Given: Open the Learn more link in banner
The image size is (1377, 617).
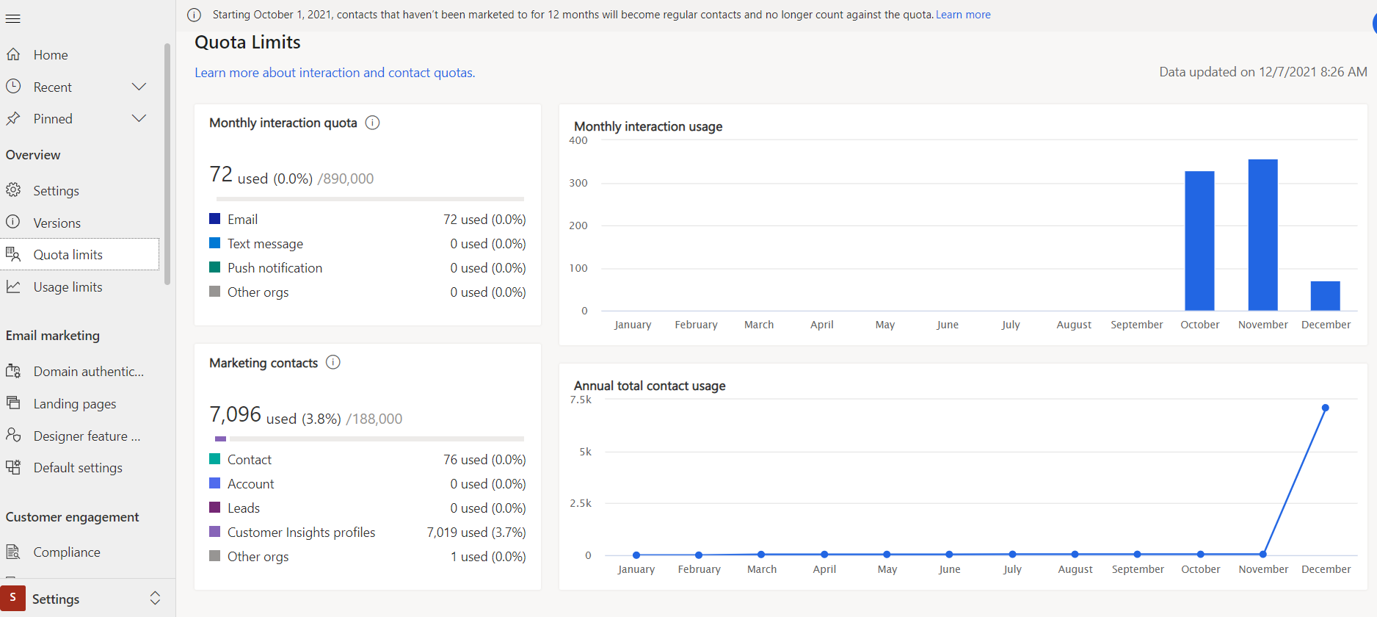Looking at the screenshot, I should pyautogui.click(x=963, y=15).
